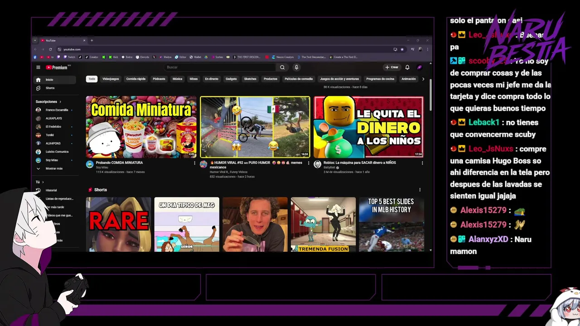
Task: Expand the Suscripciones section chevron
Action: point(60,102)
